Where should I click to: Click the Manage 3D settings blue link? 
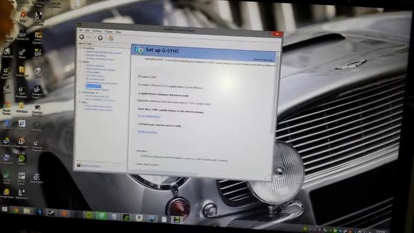147,131
